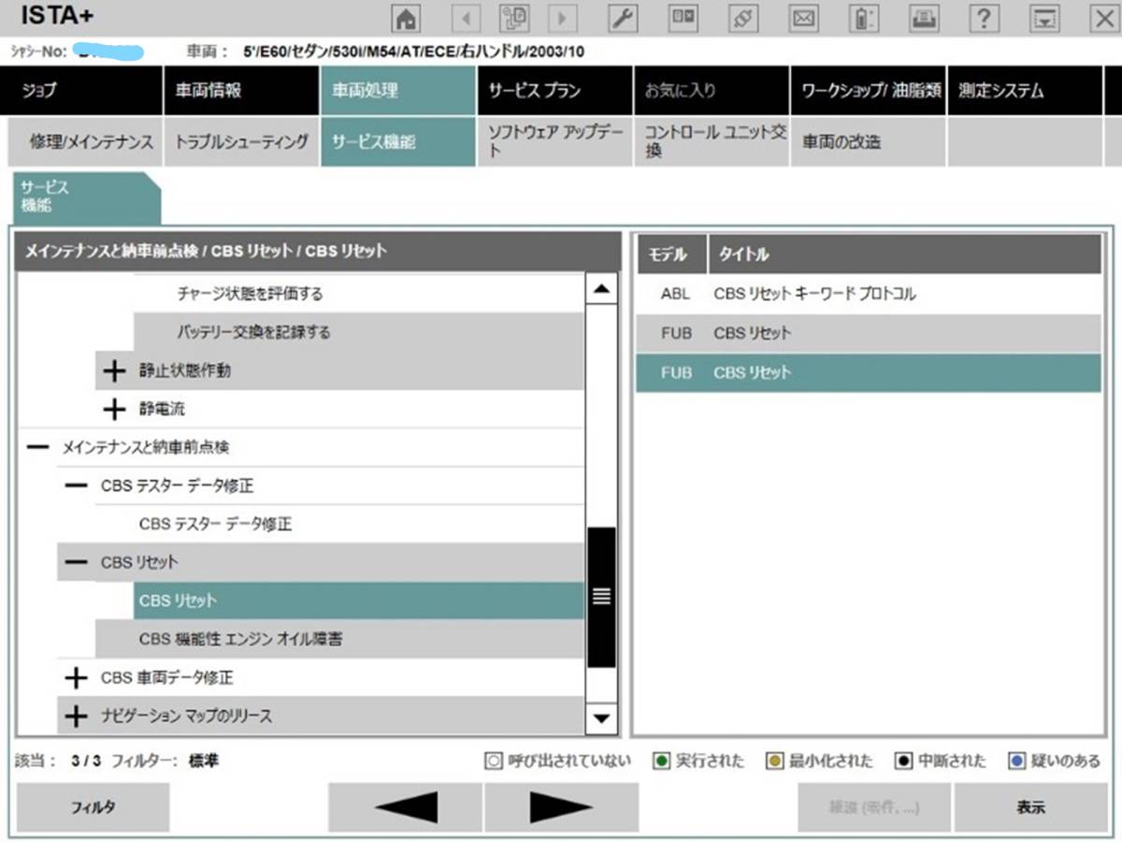Click the left arrow previous button
Screen dimensions: 1122x842
[x=405, y=807]
